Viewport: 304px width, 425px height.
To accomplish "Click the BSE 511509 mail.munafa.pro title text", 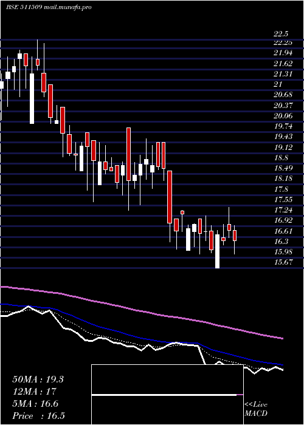I will click(x=49, y=7).
